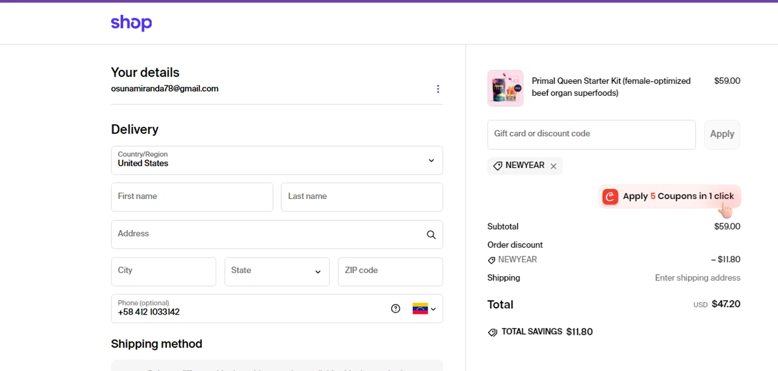The width and height of the screenshot is (778, 371).
Task: Focus the ZIP code field
Action: (390, 272)
